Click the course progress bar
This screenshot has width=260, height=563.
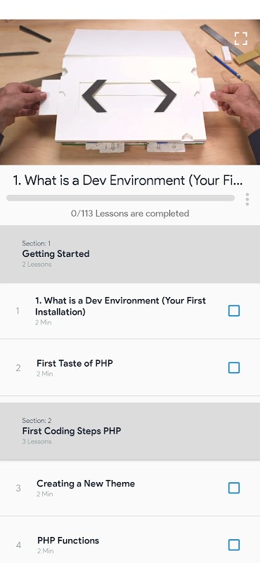[x=120, y=198]
